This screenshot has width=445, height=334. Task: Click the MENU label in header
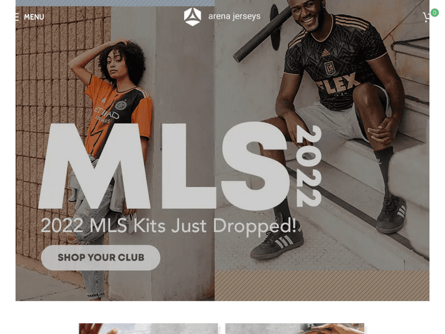tap(34, 17)
